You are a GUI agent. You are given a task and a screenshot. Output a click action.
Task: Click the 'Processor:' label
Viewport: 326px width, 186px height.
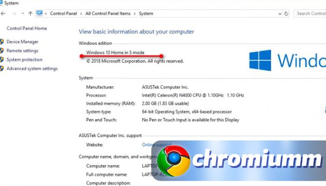point(96,95)
